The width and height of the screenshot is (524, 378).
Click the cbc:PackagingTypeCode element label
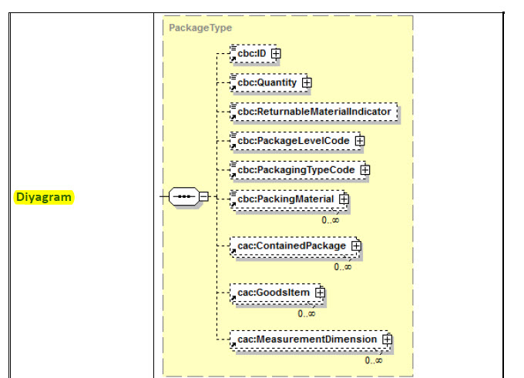coord(297,169)
